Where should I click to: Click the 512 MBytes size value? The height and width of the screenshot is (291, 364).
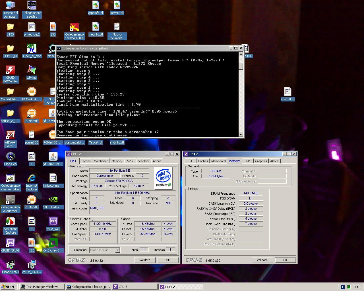(x=216, y=176)
